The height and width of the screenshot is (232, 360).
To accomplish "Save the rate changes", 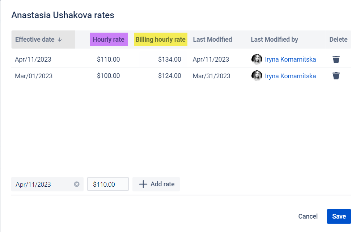I will (x=339, y=216).
